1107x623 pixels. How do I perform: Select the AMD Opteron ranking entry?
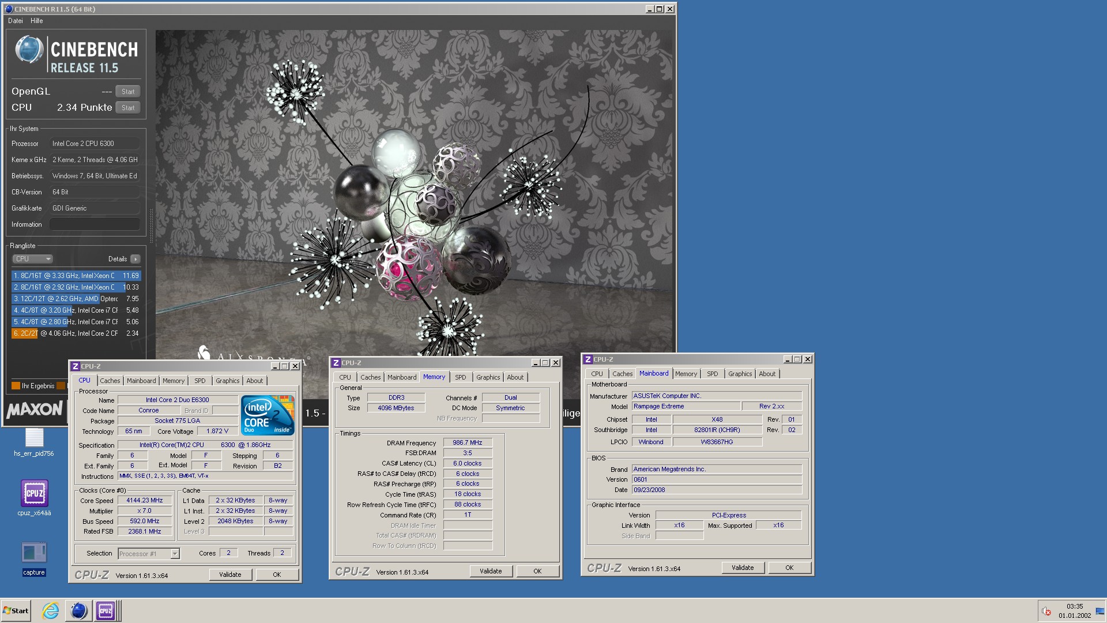coord(76,299)
